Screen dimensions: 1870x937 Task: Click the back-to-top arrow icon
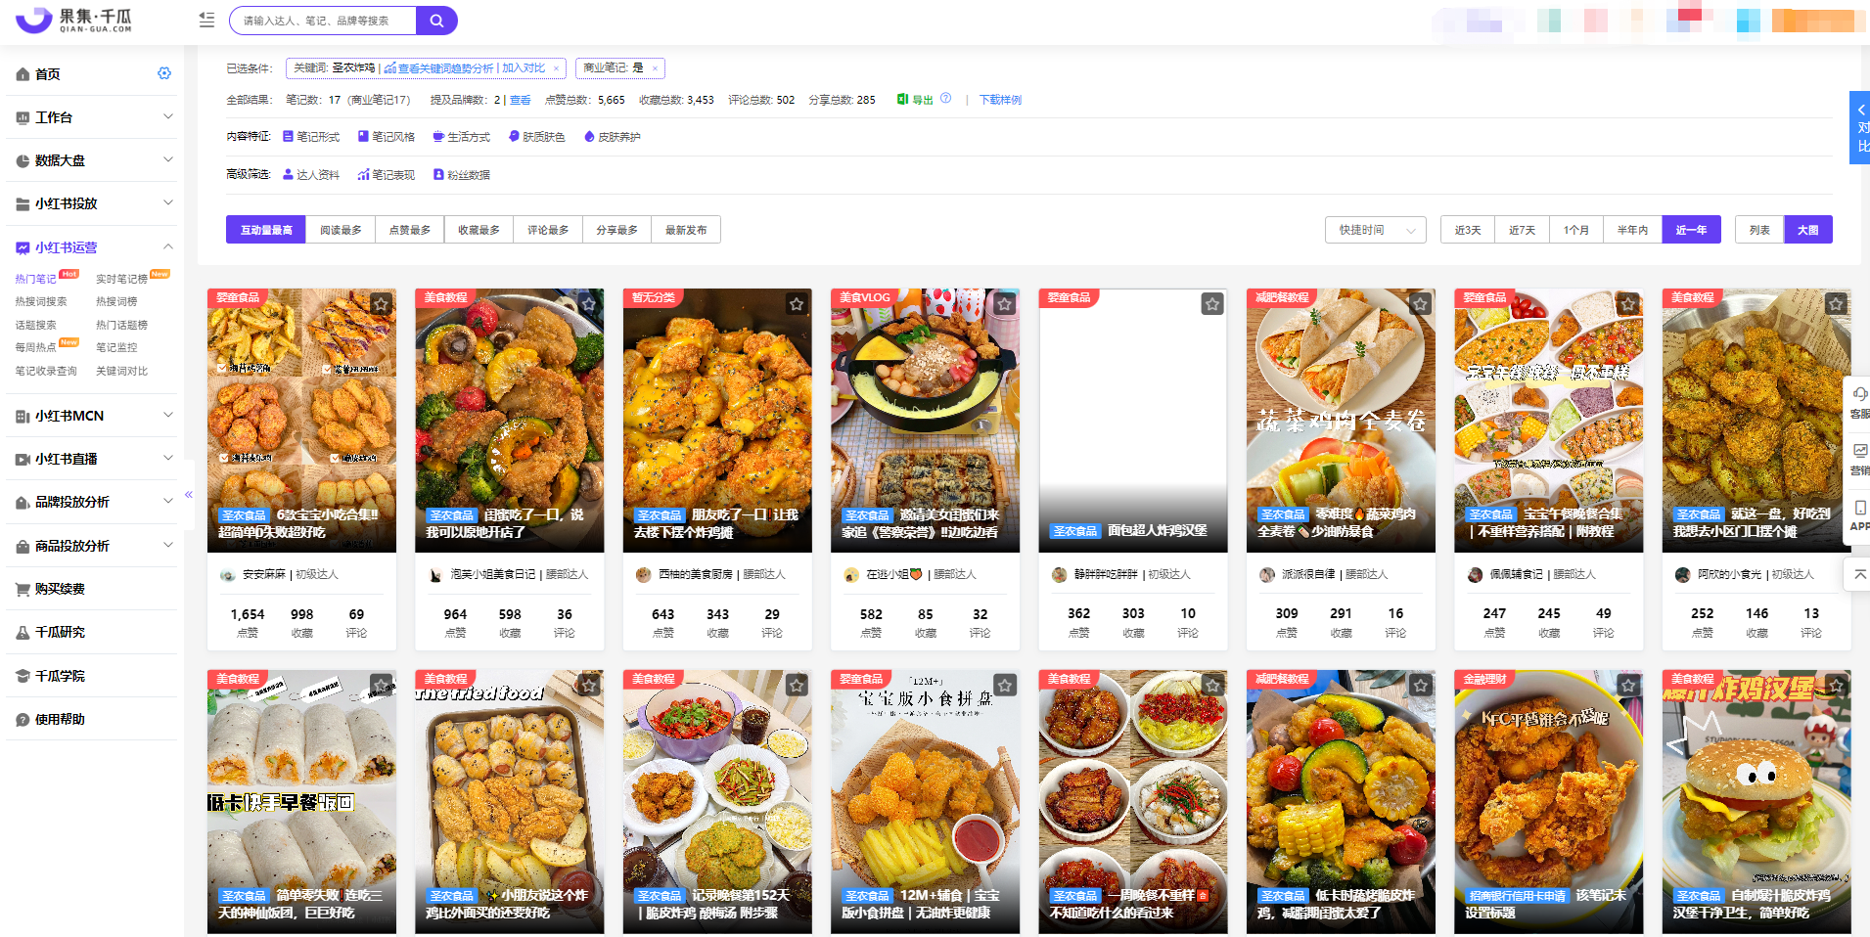[x=1859, y=574]
